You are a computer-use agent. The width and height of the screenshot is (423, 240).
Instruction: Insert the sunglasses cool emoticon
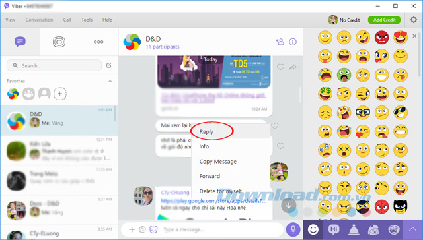click(401, 113)
